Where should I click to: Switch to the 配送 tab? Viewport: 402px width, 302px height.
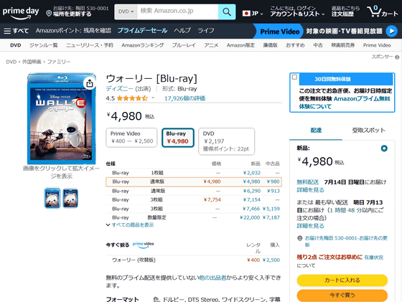(x=316, y=131)
